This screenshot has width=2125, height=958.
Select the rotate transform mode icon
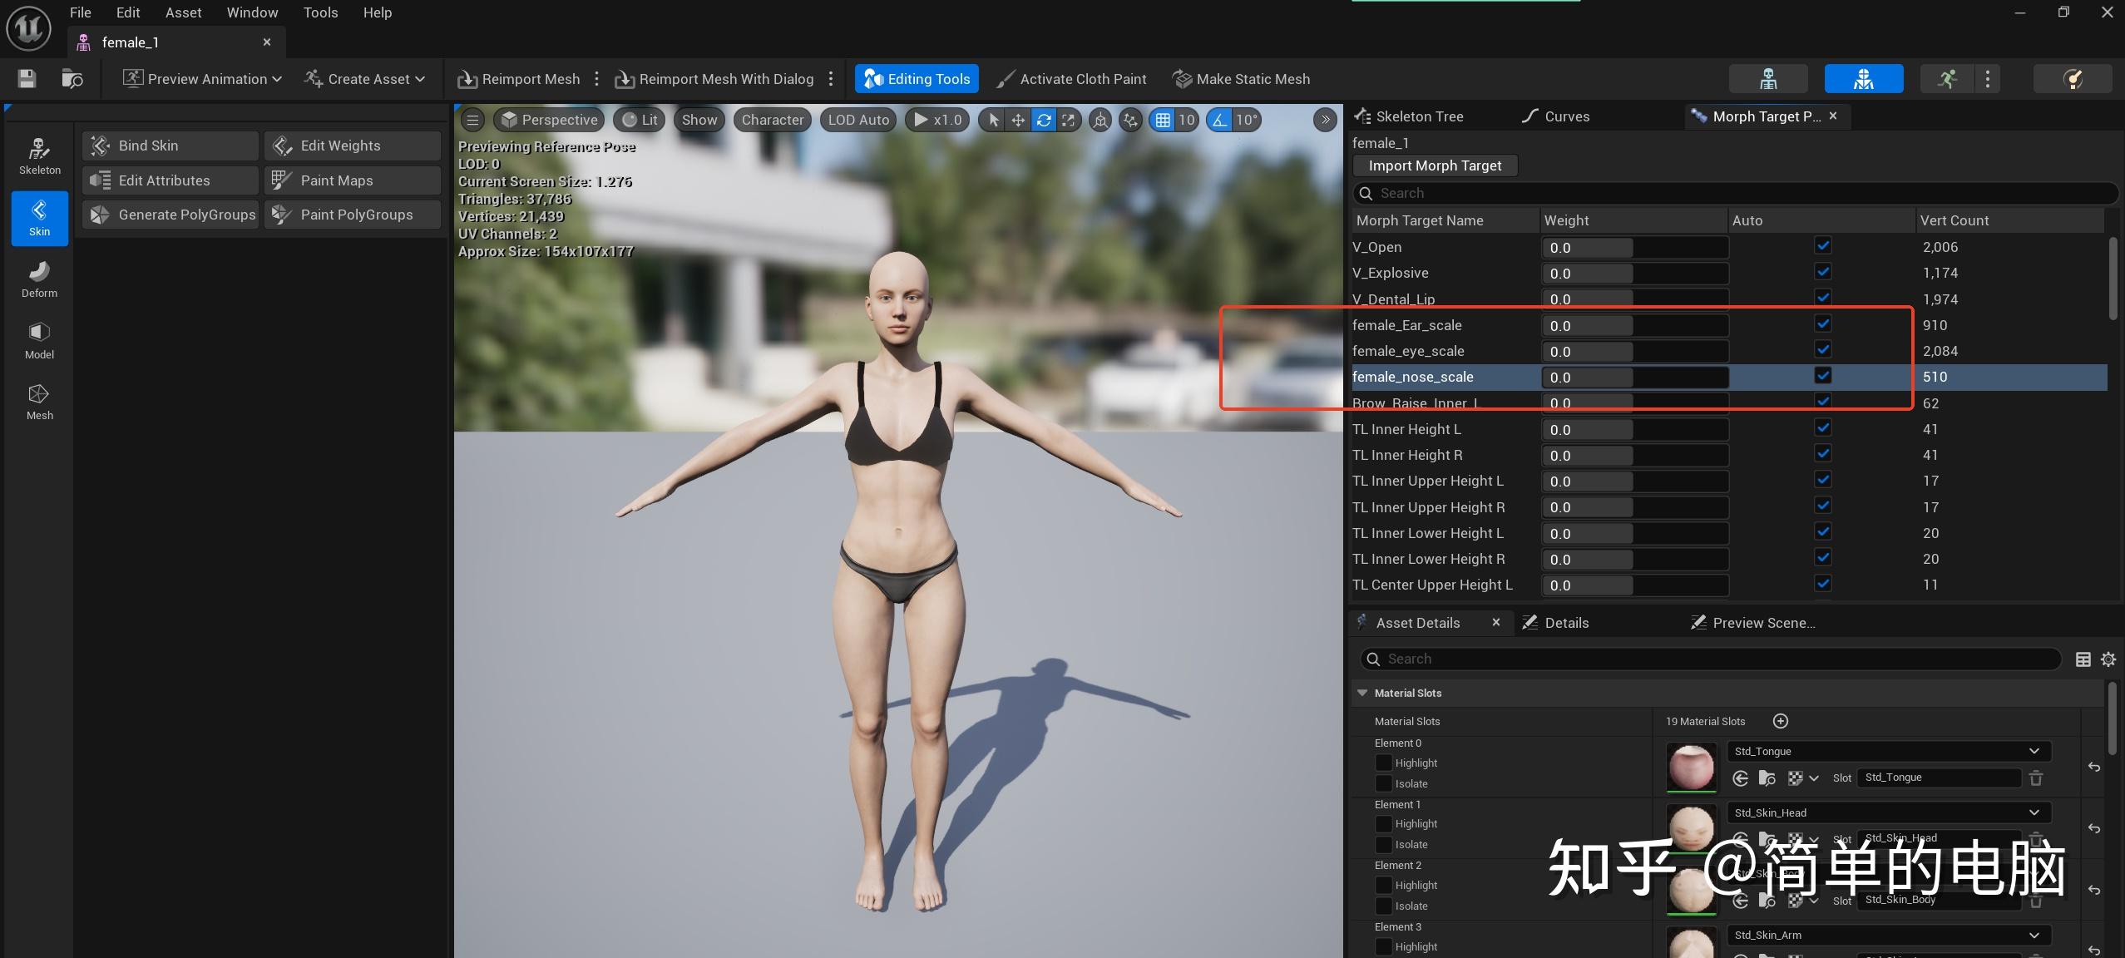pyautogui.click(x=1043, y=120)
